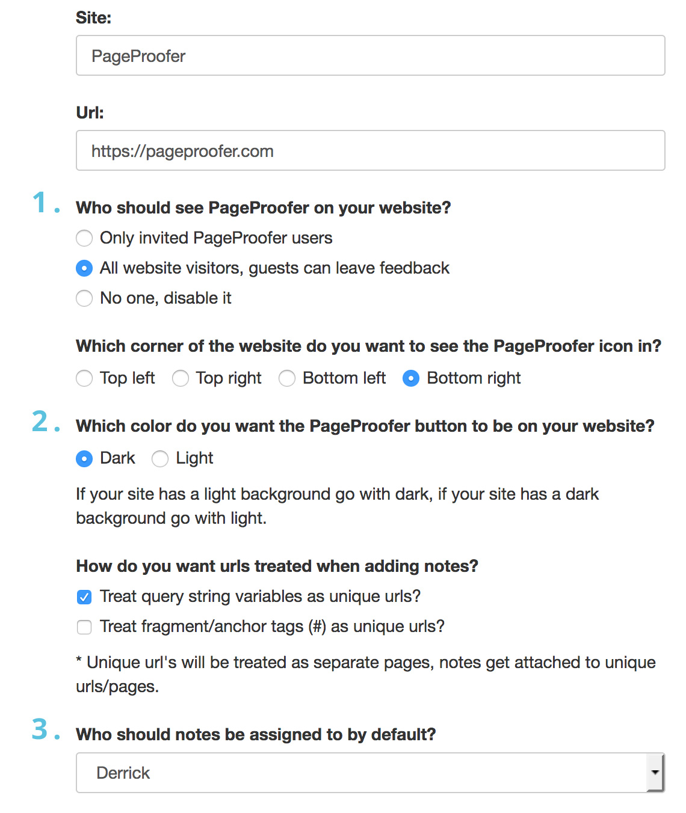Choose Bottom right corner option
This screenshot has width=686, height=813.
[x=411, y=378]
